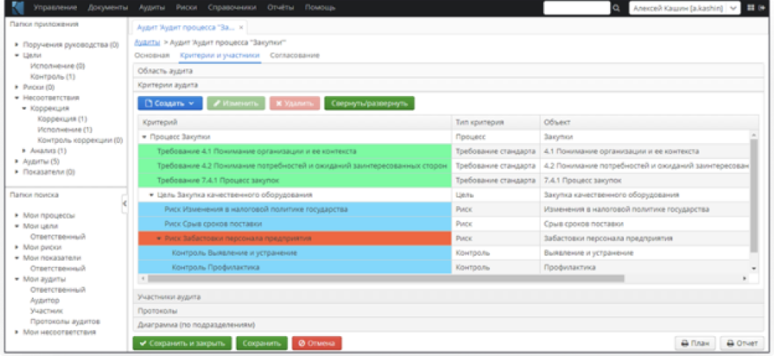Expand the Аудиты (5) folder
The width and height of the screenshot is (774, 356).
pyautogui.click(x=18, y=161)
